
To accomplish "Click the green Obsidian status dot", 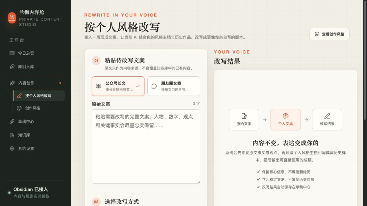I will [x=9, y=193].
